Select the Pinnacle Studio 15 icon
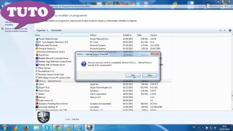 click(x=37, y=48)
